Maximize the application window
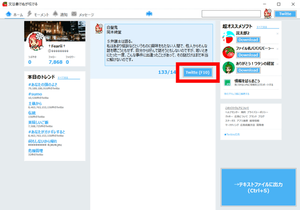The image size is (300, 210). coord(279,4)
